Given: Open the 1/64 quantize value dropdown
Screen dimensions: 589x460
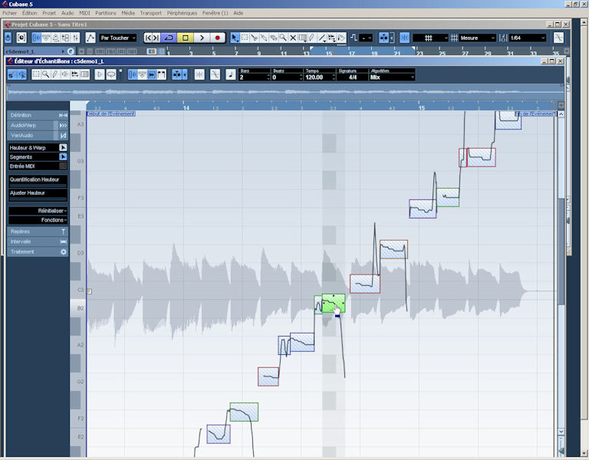Looking at the screenshot, I should tap(528, 38).
